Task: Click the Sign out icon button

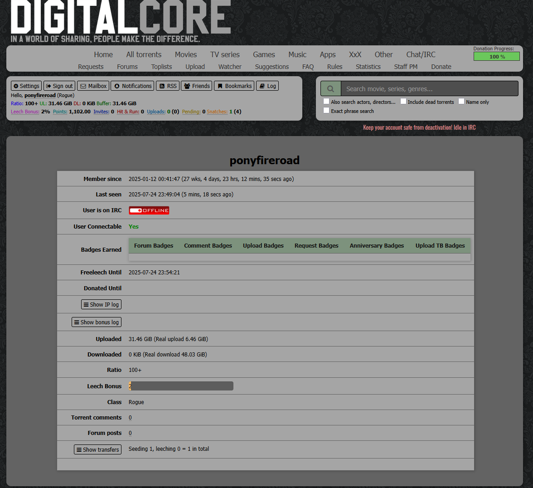Action: [59, 86]
